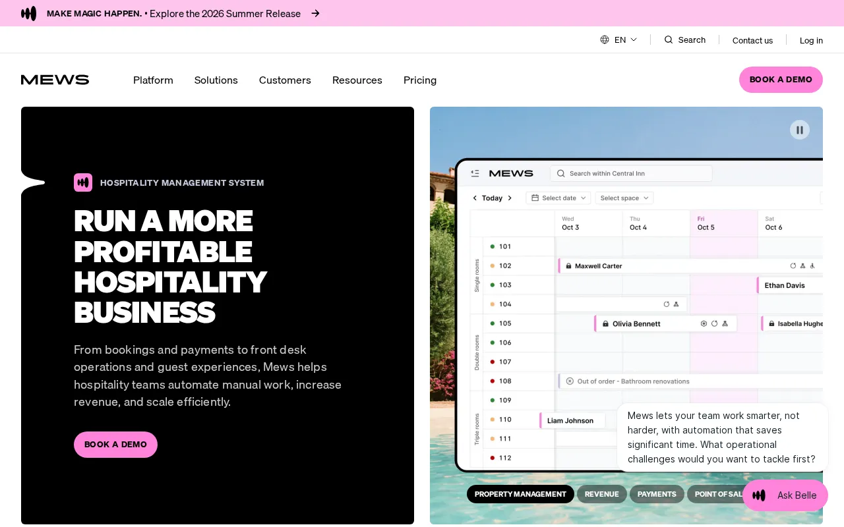Click room 102 row
Image resolution: width=844 pixels, height=527 pixels.
click(519, 265)
